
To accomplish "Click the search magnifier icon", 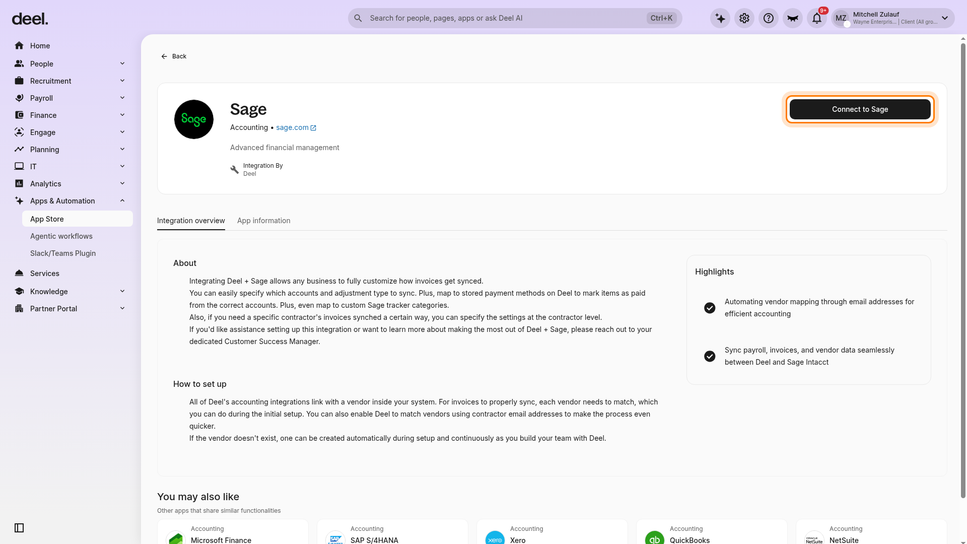I will (x=358, y=18).
